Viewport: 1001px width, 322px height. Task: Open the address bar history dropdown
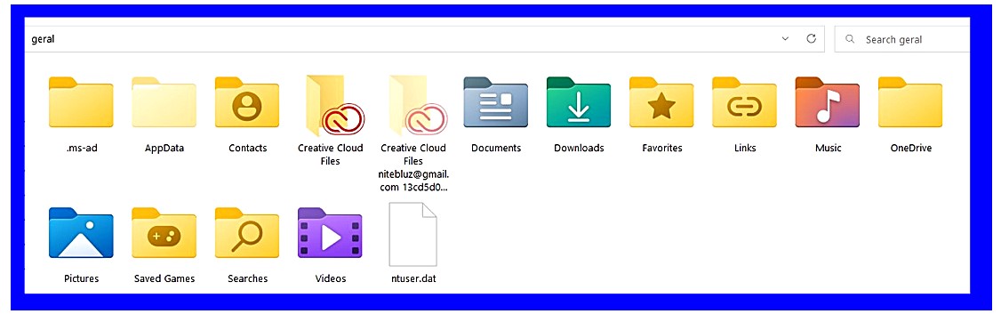(785, 39)
